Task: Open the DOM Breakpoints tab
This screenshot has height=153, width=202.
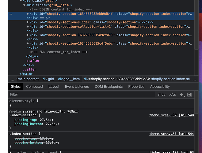Action: click(109, 87)
